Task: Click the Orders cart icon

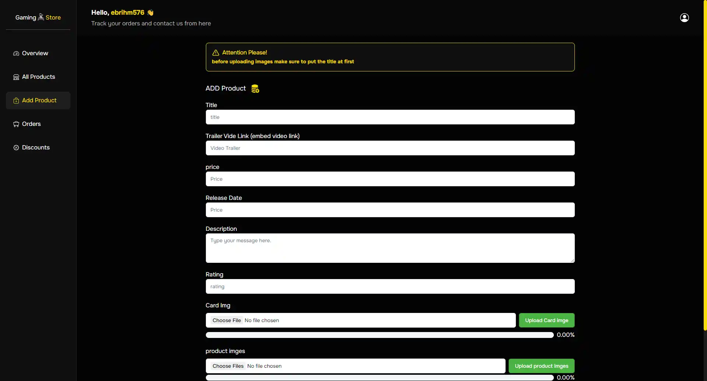Action: pos(16,124)
